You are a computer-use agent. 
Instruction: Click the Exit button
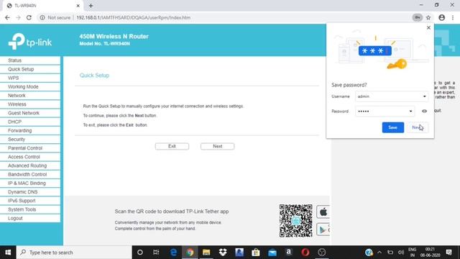tap(172, 146)
